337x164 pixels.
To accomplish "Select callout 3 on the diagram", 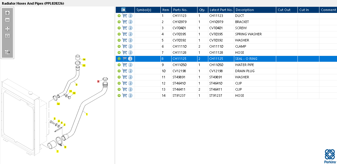I will (x=54, y=119).
